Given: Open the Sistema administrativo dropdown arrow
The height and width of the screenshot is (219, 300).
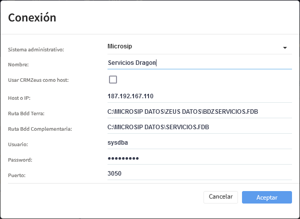Looking at the screenshot, I should (284, 48).
